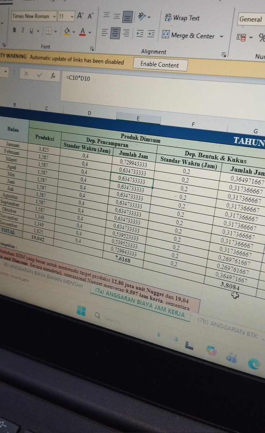Select TOTAL row label cell
This screenshot has height=433, width=265.
point(8,230)
